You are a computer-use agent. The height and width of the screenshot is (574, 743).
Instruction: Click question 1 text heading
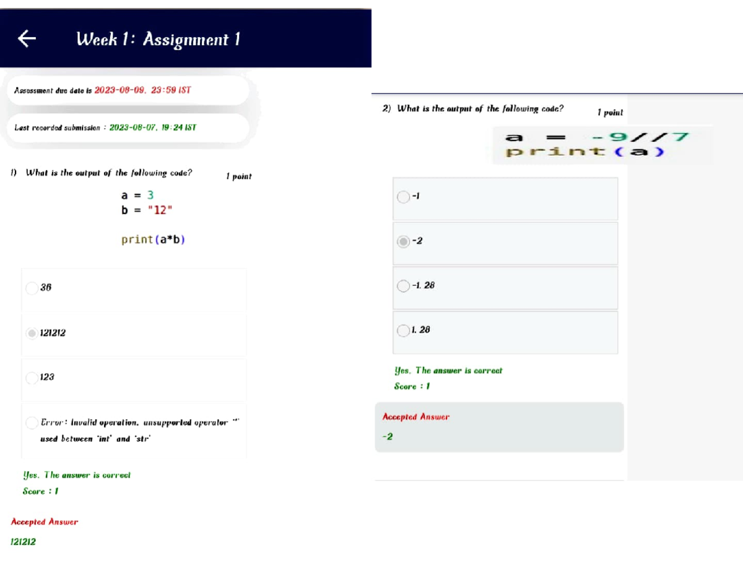point(102,173)
